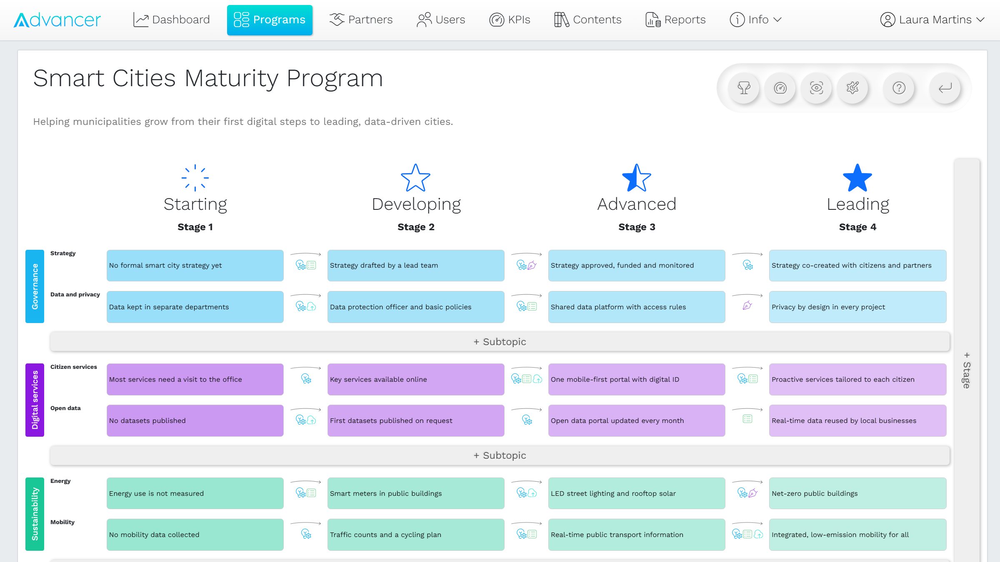Select the 'Data and privacy' subtopic label
The width and height of the screenshot is (1000, 562).
point(75,294)
